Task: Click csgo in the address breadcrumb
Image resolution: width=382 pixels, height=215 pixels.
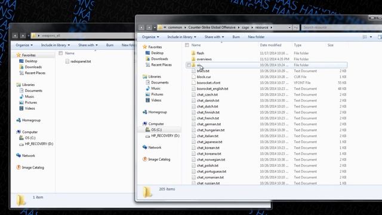Action: (245, 27)
